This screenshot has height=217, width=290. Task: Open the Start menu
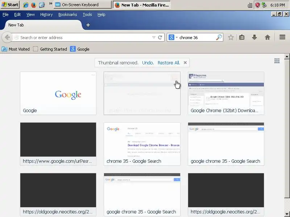[x=10, y=5]
